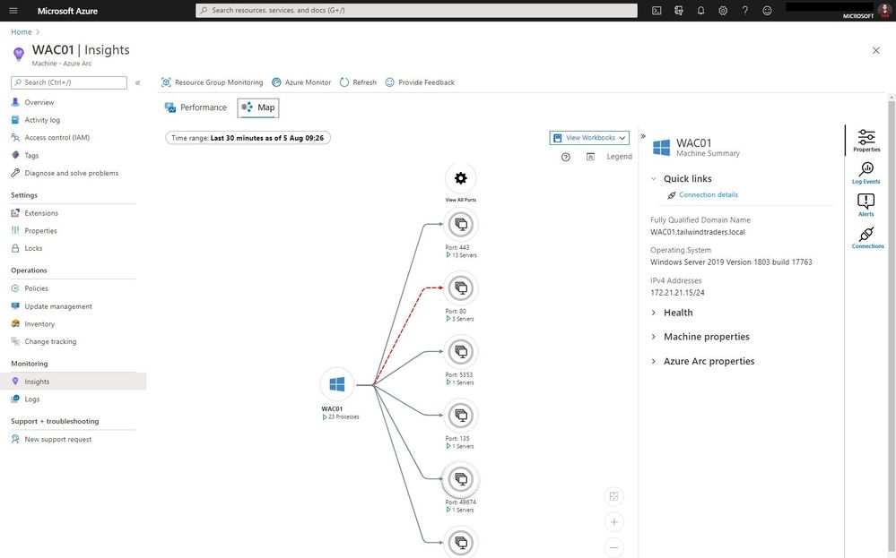
Task: Switch to the Map tab
Action: [x=258, y=107]
